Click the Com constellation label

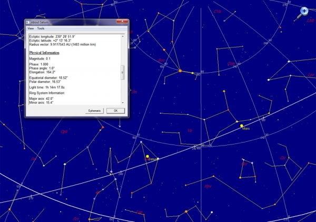coord(230,64)
